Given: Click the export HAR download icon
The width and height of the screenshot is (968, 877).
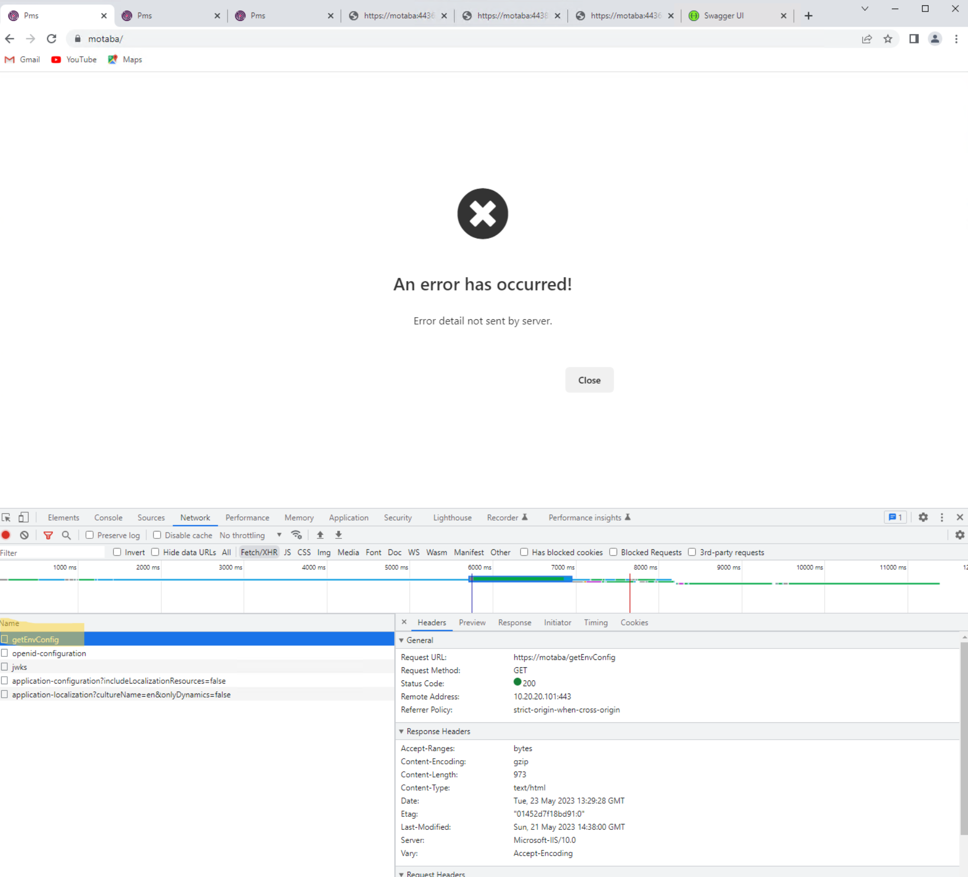Looking at the screenshot, I should [x=339, y=535].
